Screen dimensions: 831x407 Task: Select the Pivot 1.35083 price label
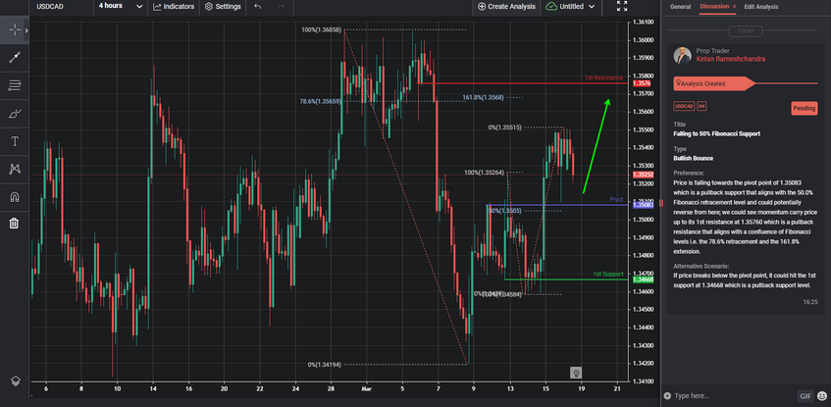pyautogui.click(x=644, y=205)
